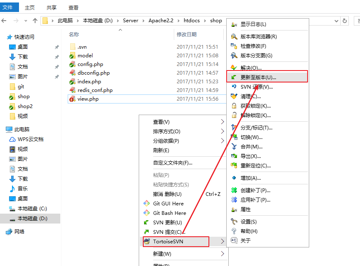Expand the 查看(V) submenu arrow

tap(223, 122)
